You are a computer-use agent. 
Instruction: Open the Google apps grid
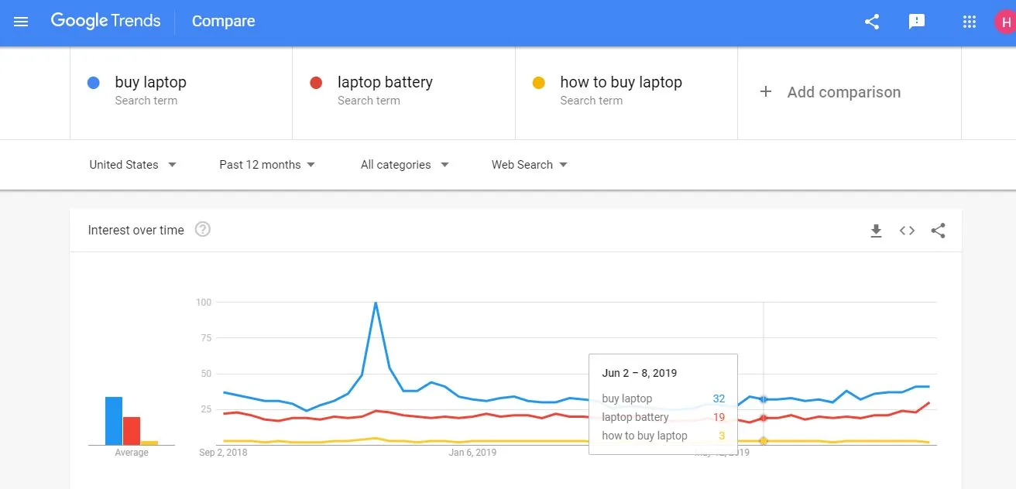click(x=968, y=22)
